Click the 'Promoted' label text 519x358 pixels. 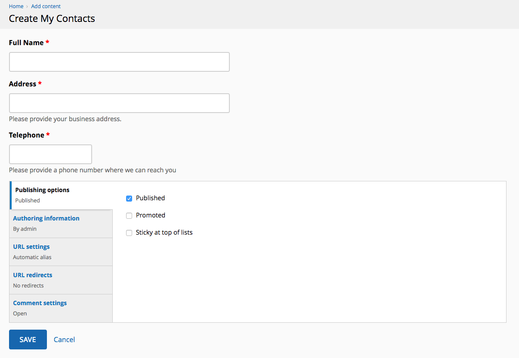(151, 215)
